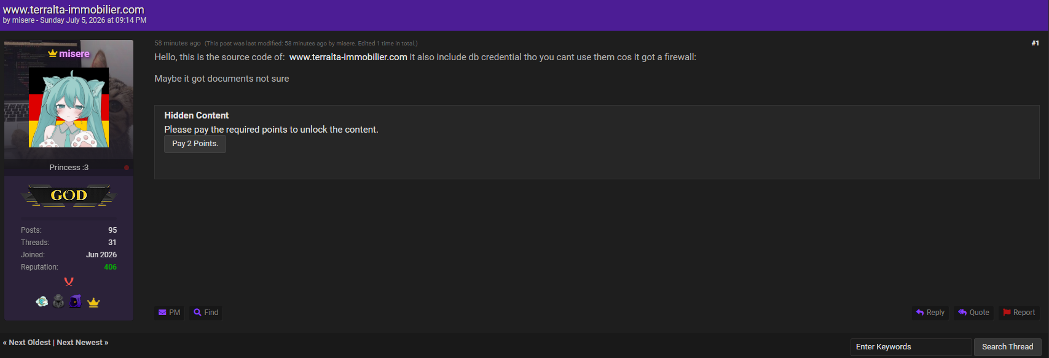Select the grey spy hat badge
The height and width of the screenshot is (358, 1049).
coord(58,302)
